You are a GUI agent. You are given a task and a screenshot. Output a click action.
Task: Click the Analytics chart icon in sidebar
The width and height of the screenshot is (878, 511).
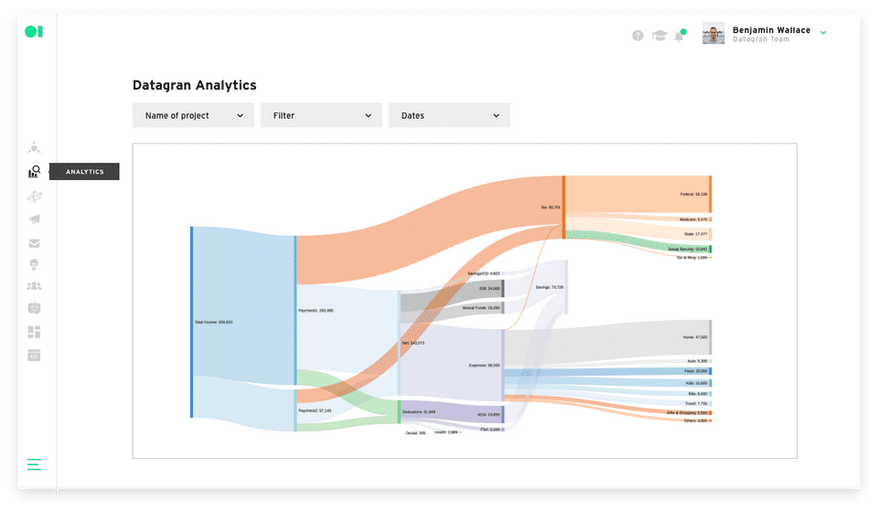point(34,171)
